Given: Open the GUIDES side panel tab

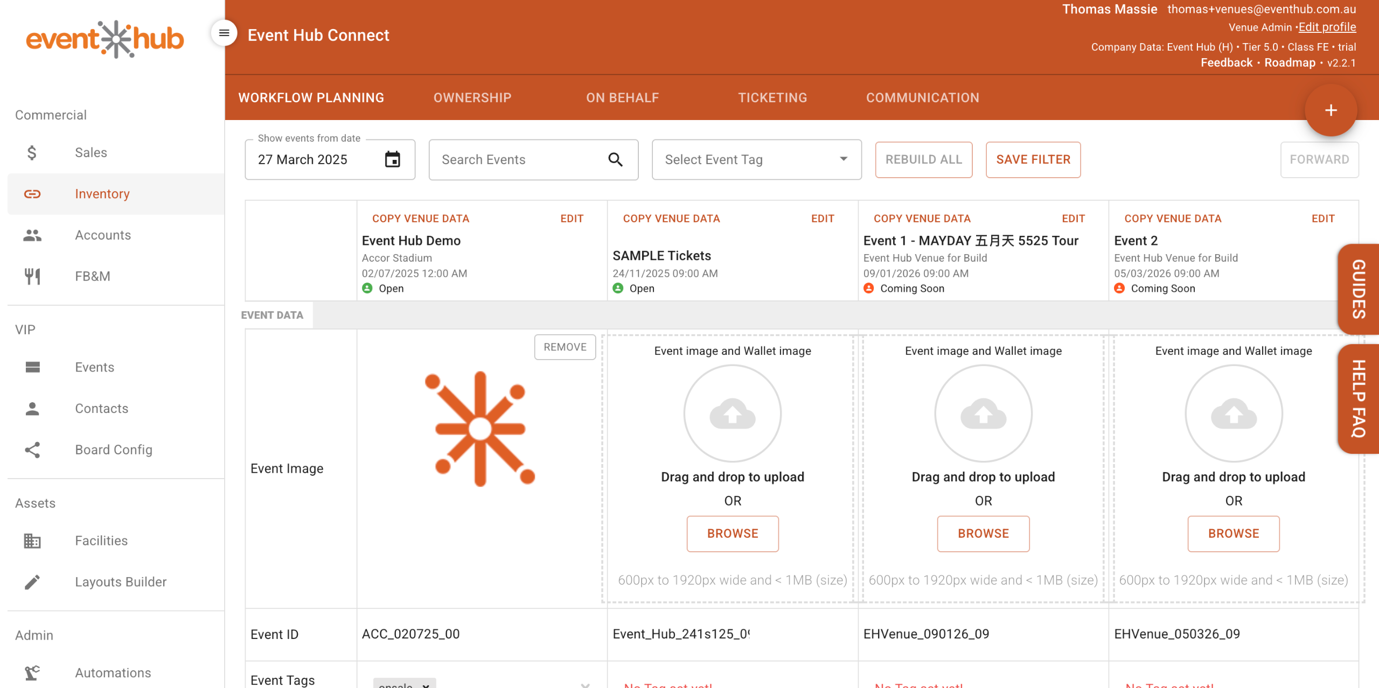Looking at the screenshot, I should 1358,289.
